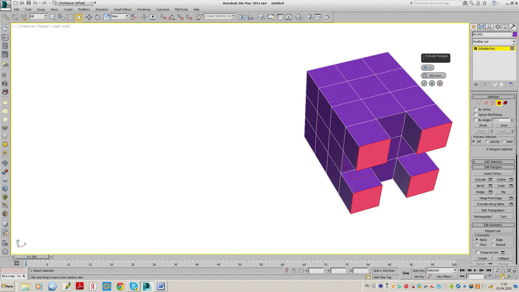Open the Modifier List dropdown

(514, 42)
